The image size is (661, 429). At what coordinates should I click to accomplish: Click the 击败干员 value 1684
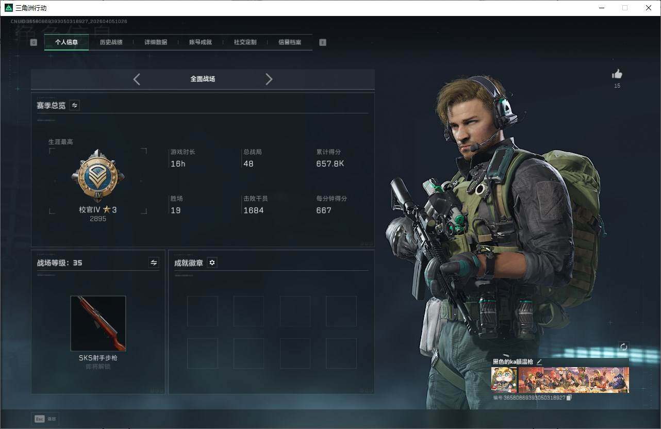click(x=253, y=210)
